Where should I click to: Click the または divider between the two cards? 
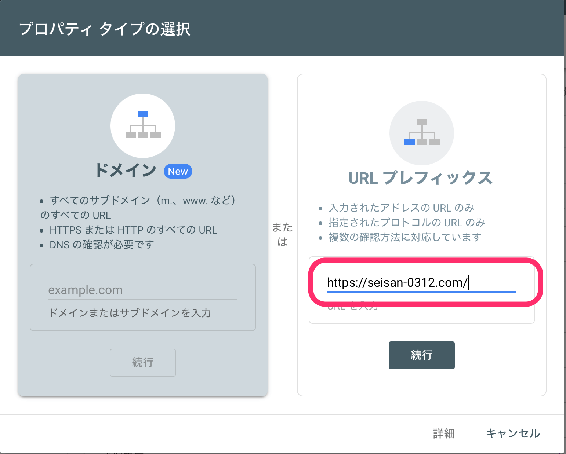282,234
